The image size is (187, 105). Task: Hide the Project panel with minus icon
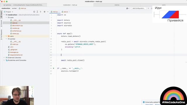point(48,12)
